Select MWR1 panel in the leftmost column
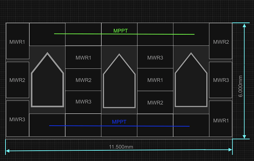The image size is (254, 161). 17,42
